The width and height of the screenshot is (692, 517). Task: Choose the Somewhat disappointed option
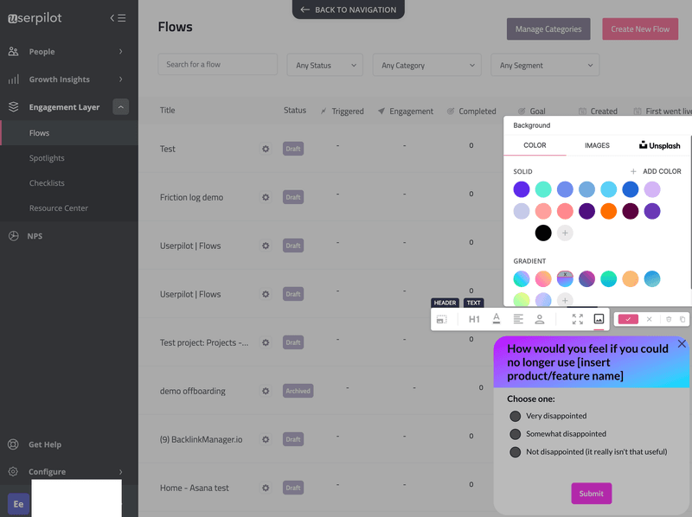coord(516,433)
